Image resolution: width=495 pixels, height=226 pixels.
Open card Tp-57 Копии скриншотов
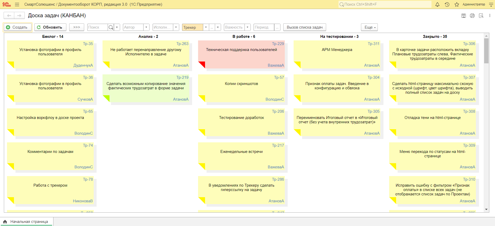coord(241,88)
